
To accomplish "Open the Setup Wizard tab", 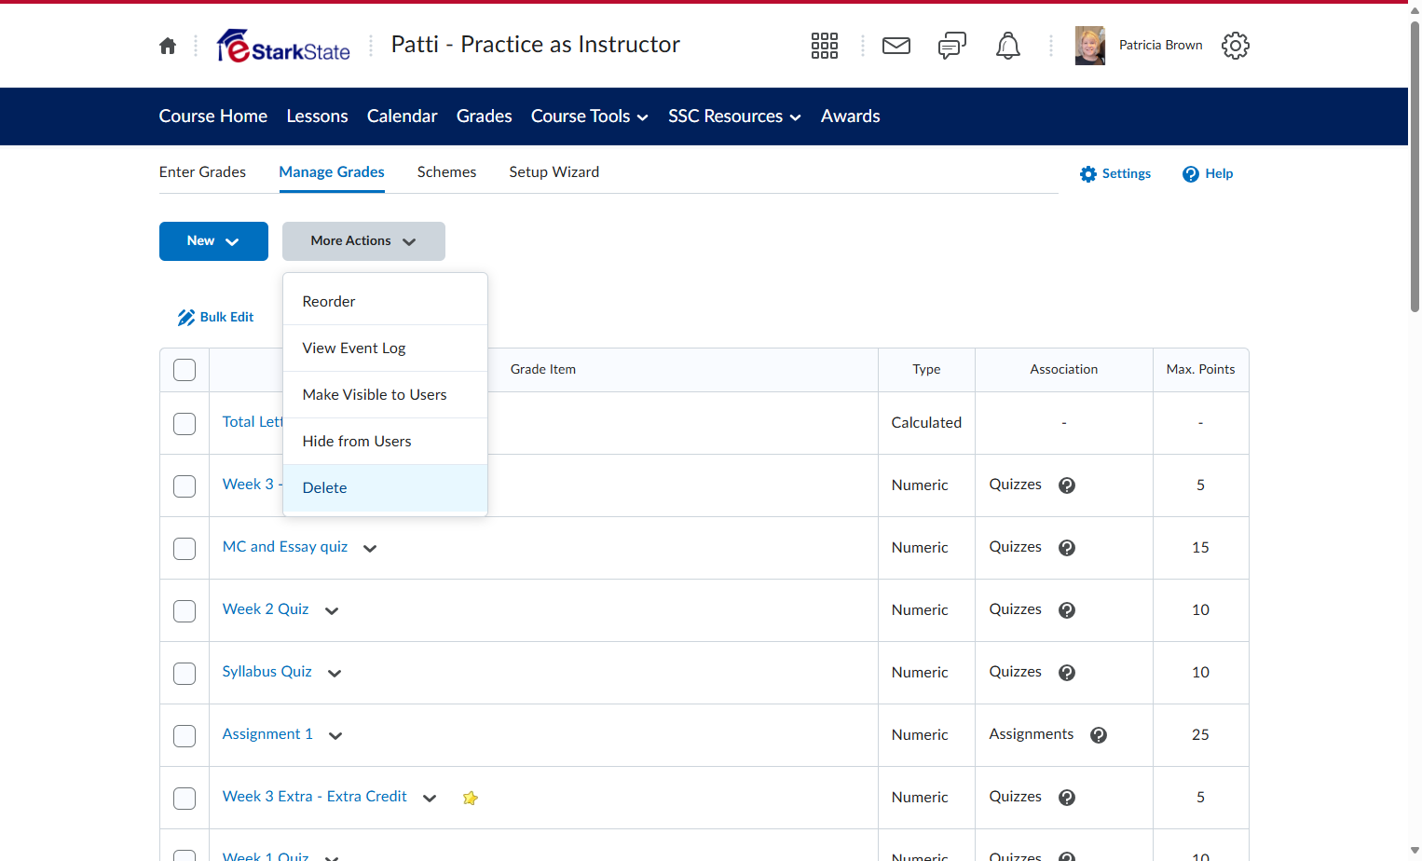I will (554, 172).
